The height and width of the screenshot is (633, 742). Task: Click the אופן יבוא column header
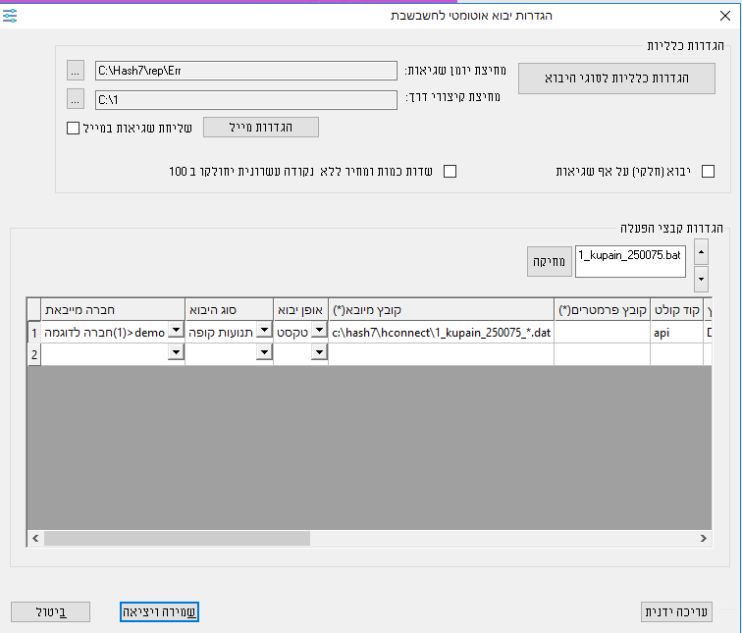point(300,310)
